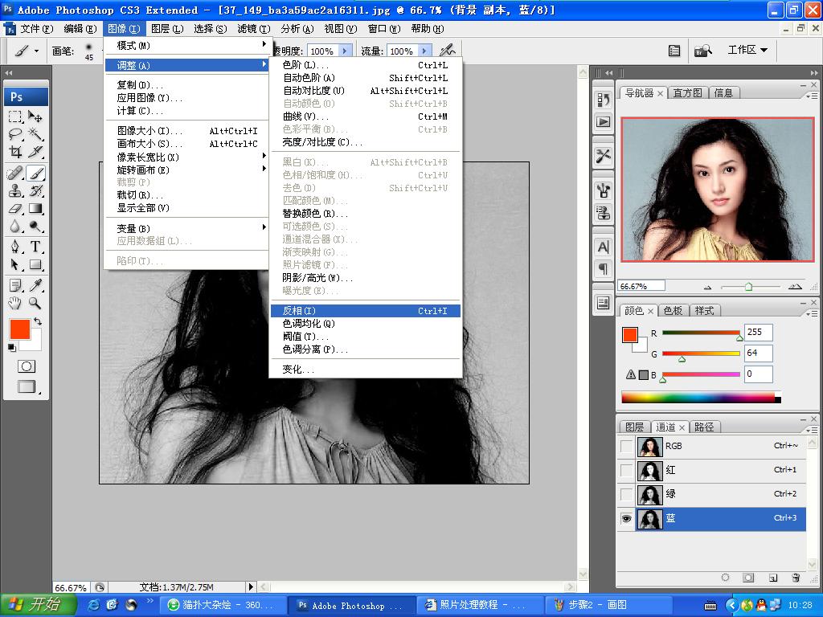
Task: Open the Filter (滤镜) menu
Action: point(254,28)
